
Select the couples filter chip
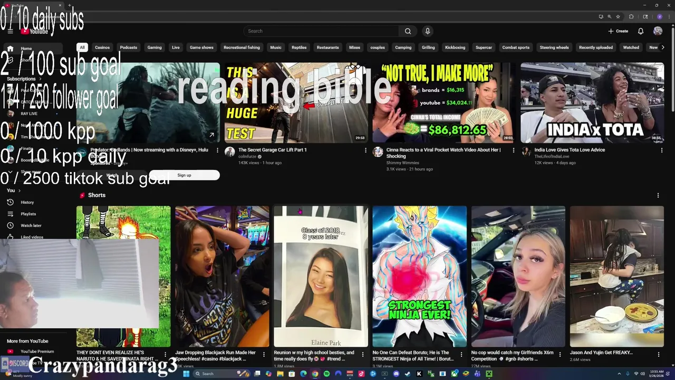378,47
